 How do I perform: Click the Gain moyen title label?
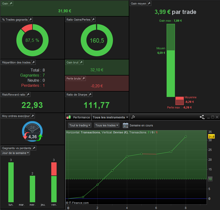pos(138,3)
